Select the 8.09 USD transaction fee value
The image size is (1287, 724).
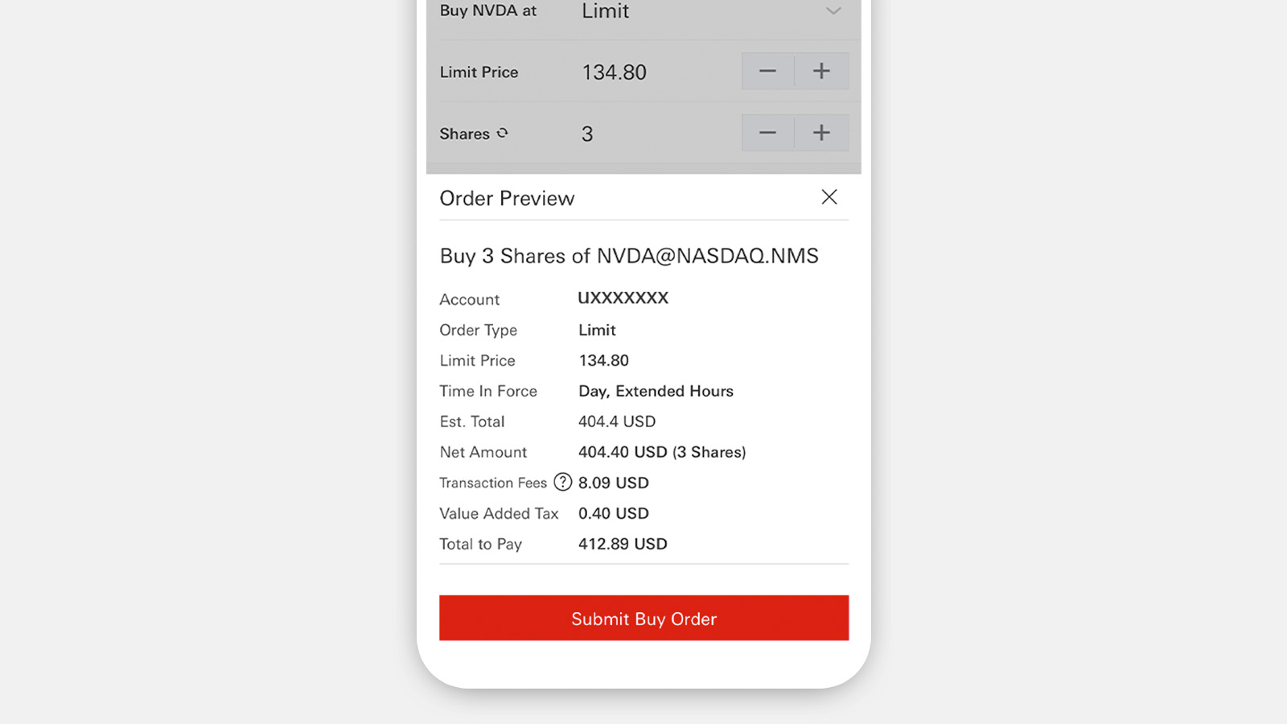pyautogui.click(x=614, y=483)
